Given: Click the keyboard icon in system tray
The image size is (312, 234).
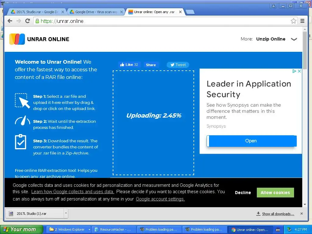Looking at the screenshot, I should pos(278,230).
